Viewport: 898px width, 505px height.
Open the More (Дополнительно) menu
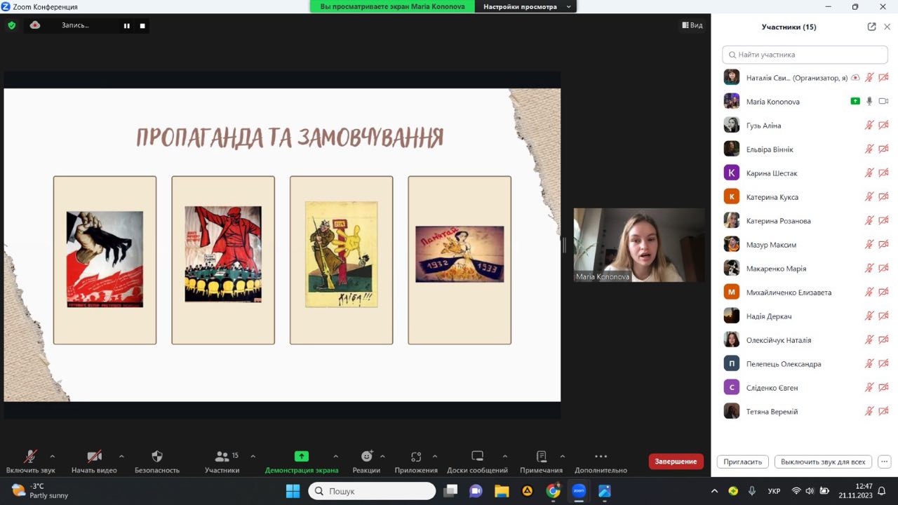[x=601, y=462]
